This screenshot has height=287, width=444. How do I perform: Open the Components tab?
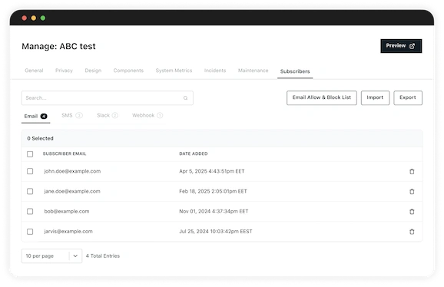tap(128, 71)
